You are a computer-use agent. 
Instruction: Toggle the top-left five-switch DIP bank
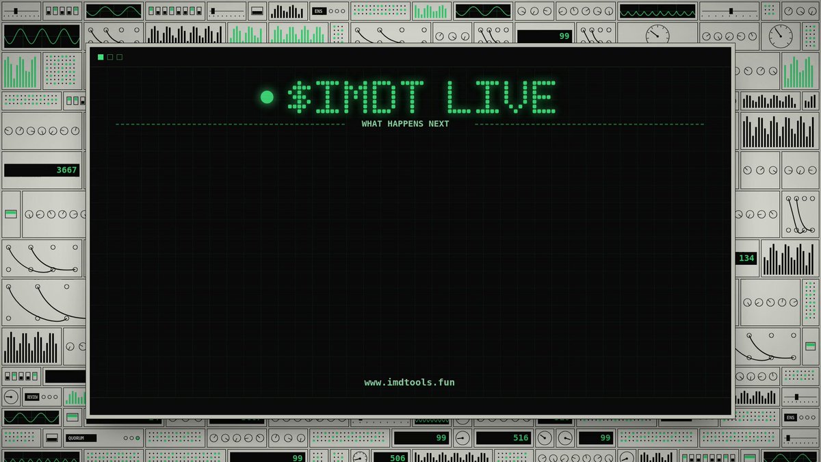[x=62, y=11]
